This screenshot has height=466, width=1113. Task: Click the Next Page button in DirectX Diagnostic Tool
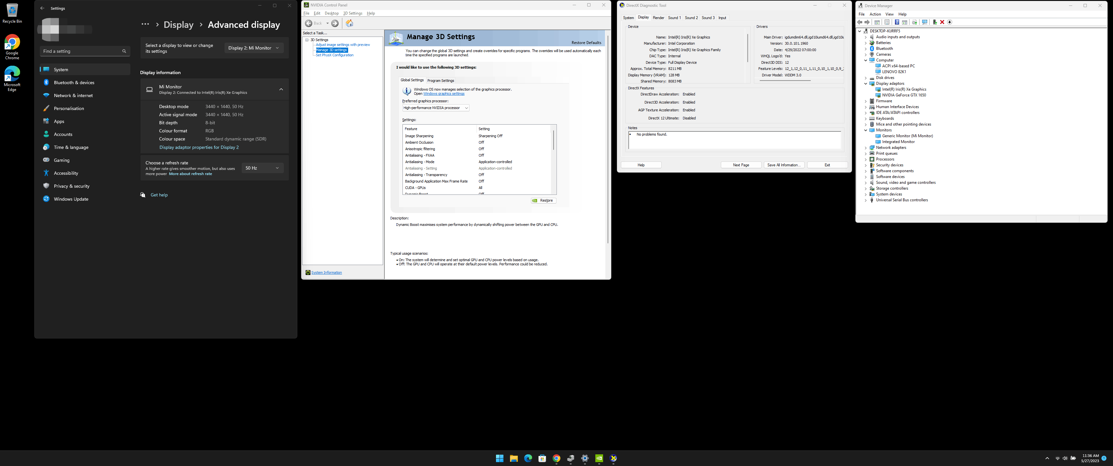click(x=741, y=165)
